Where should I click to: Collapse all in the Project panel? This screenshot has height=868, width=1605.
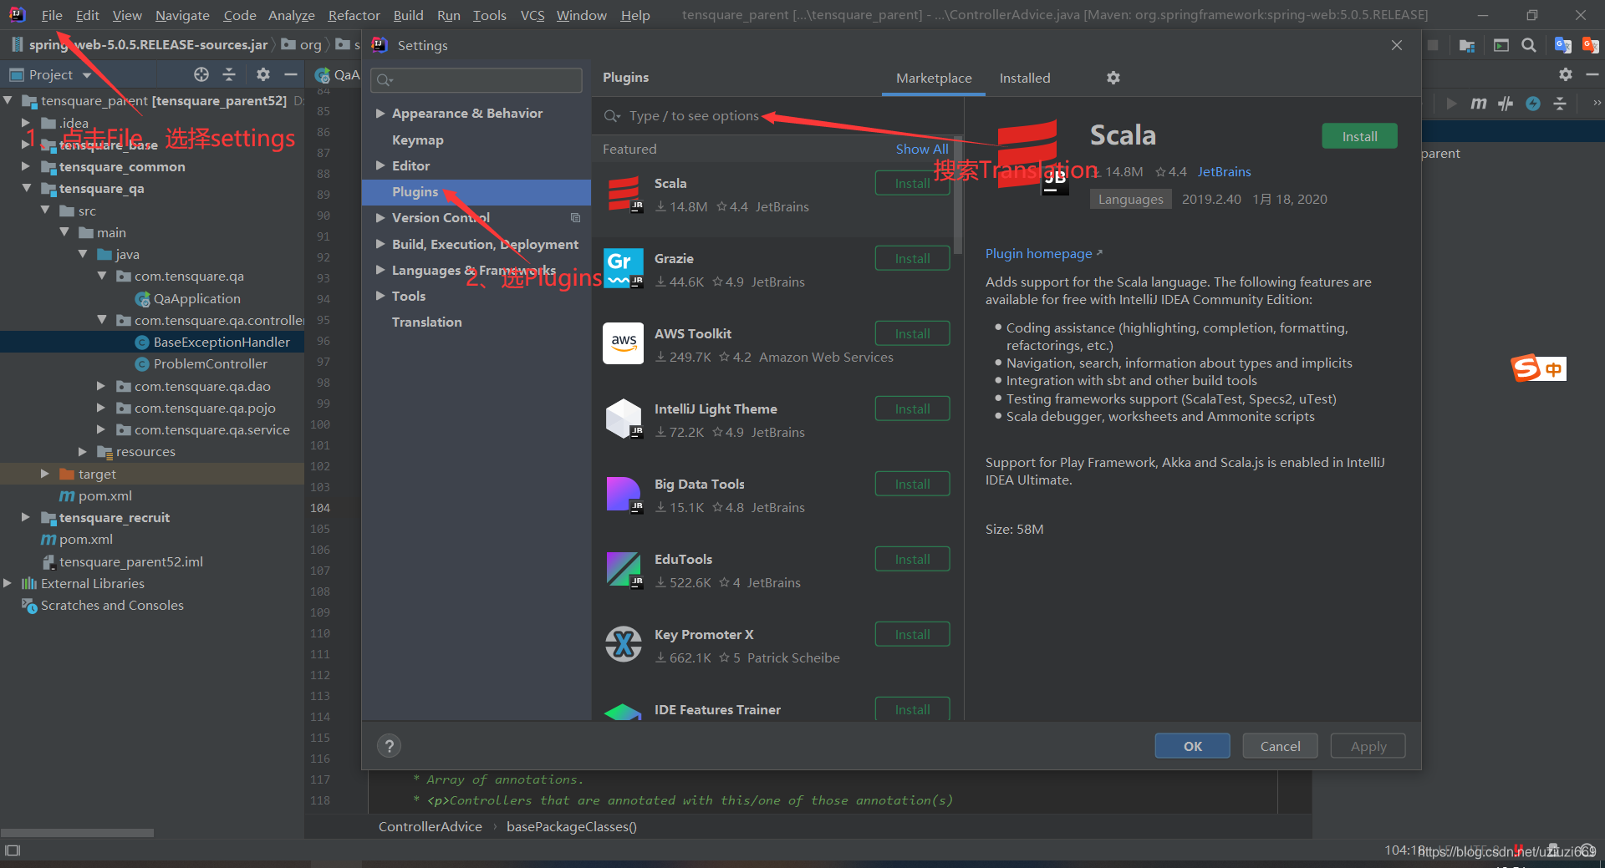(x=229, y=74)
